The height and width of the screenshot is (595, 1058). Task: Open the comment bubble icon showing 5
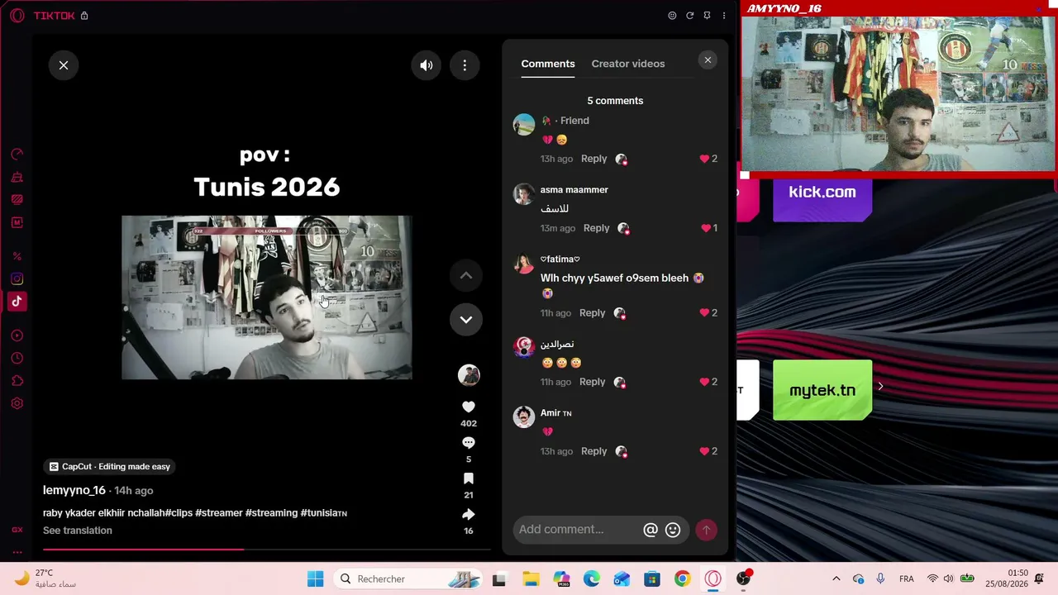[x=469, y=443]
